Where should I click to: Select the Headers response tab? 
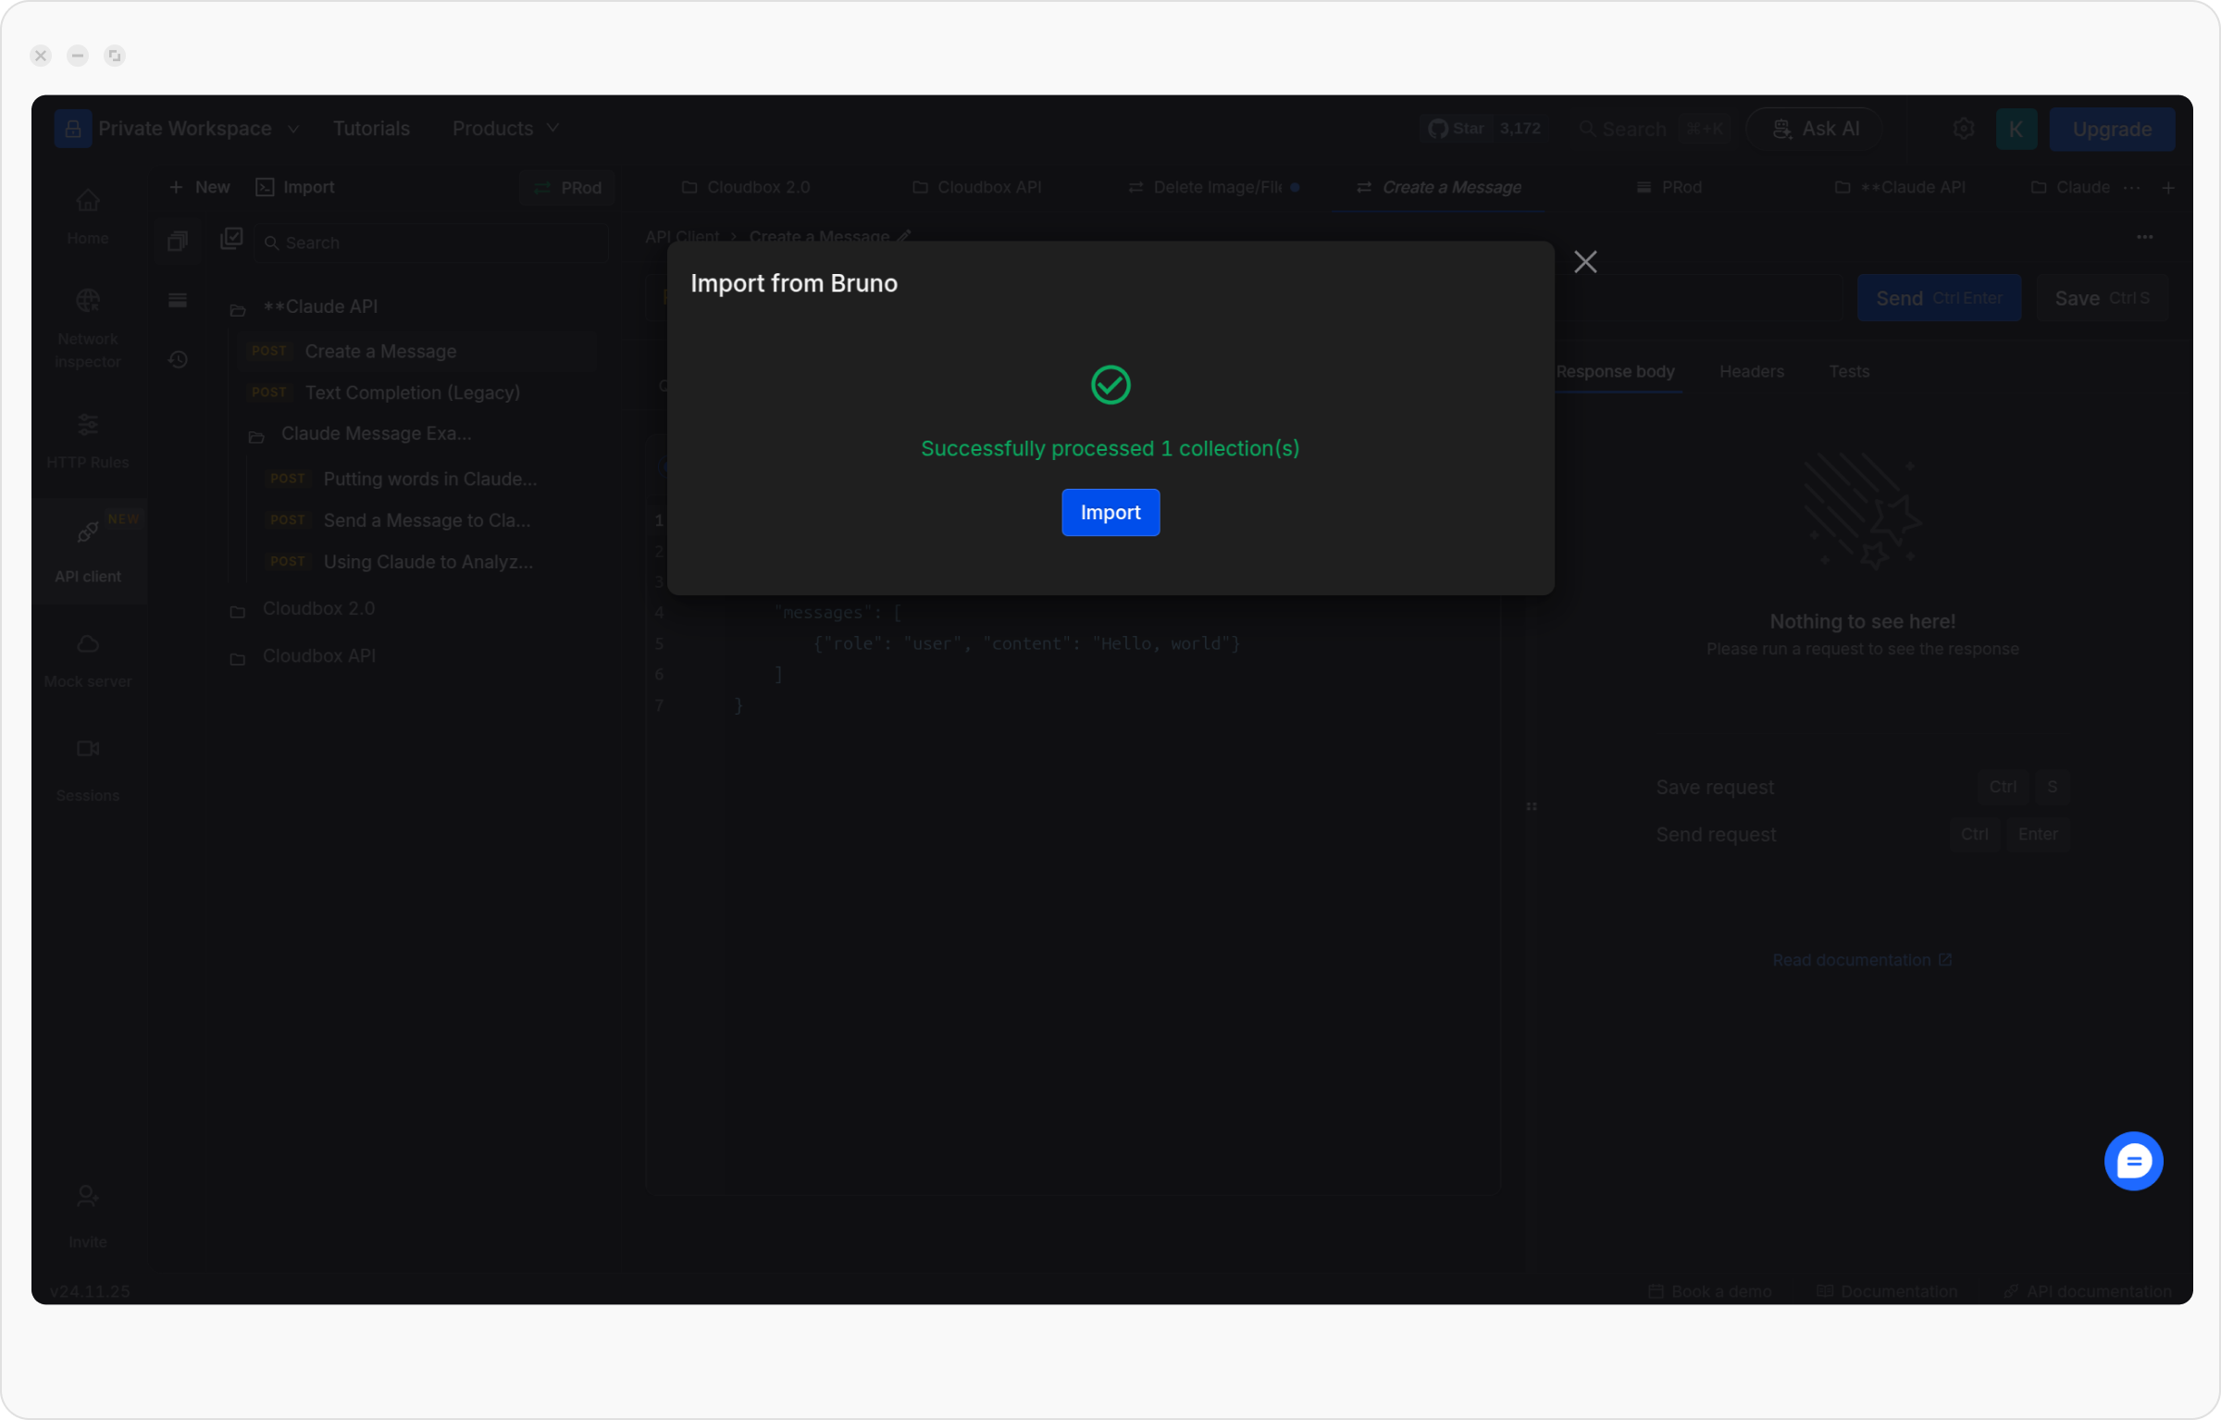1751,371
